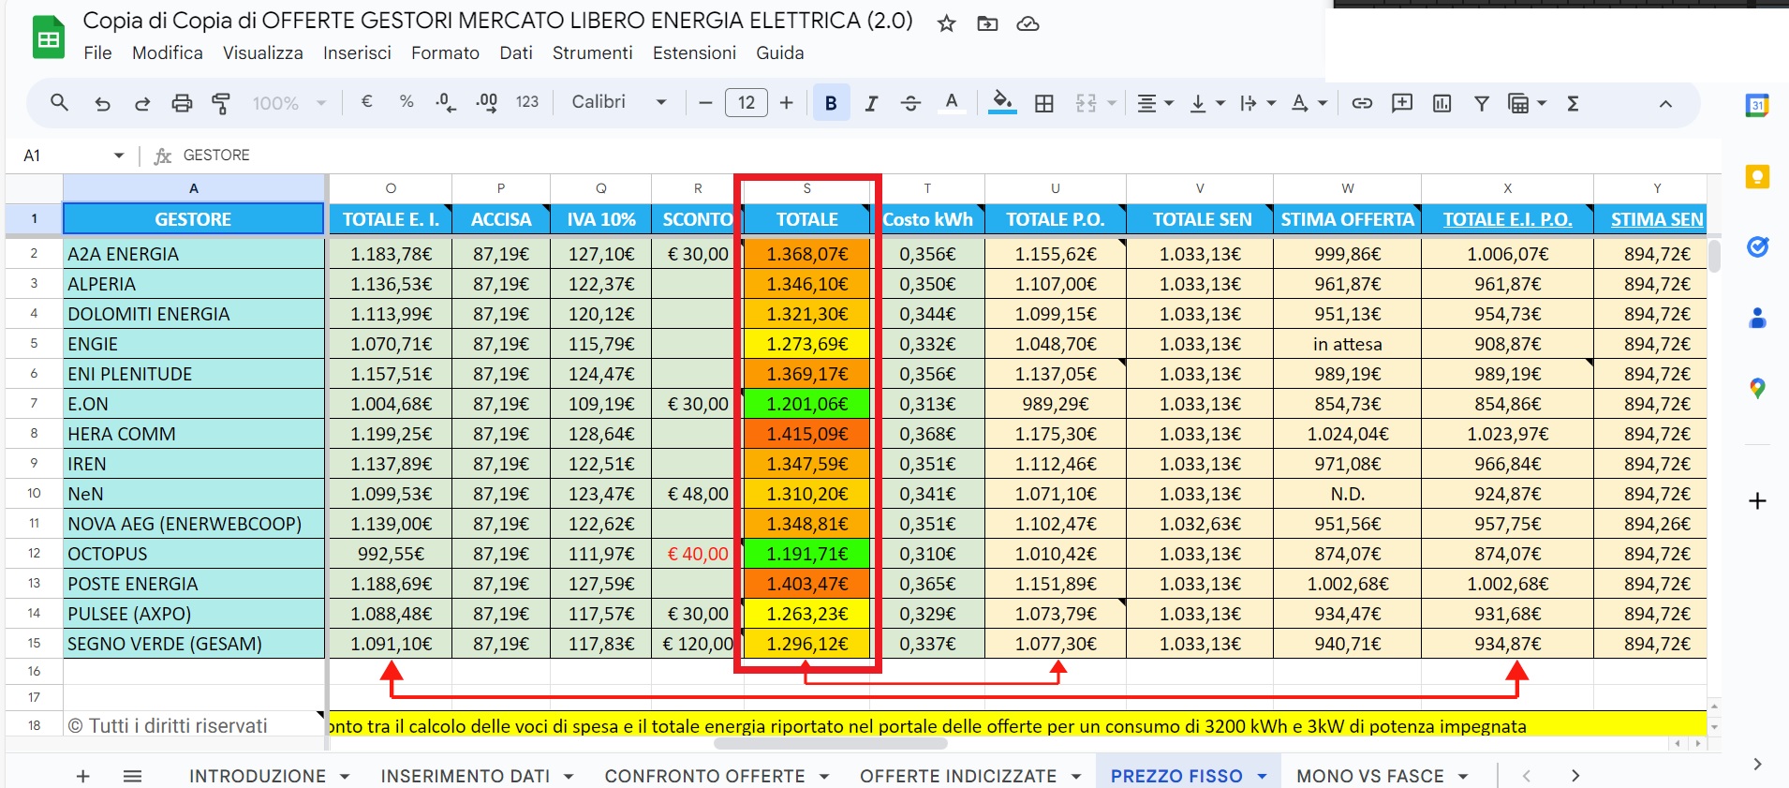Image resolution: width=1789 pixels, height=788 pixels.
Task: Open the Modifica menu
Action: pyautogui.click(x=168, y=53)
